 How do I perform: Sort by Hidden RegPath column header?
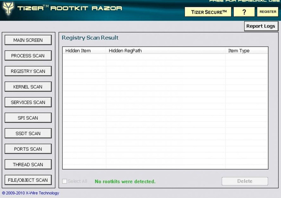pos(165,50)
